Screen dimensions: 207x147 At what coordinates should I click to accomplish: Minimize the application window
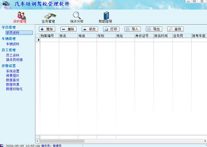click(x=188, y=1)
